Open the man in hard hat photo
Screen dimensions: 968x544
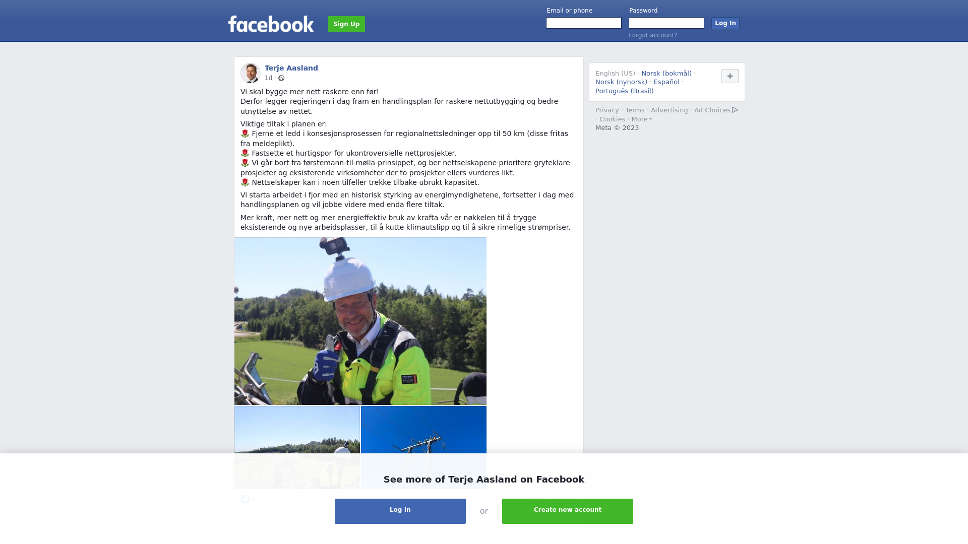point(360,321)
